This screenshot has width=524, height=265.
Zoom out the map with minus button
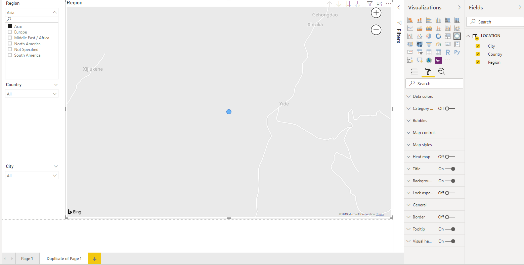pos(376,30)
